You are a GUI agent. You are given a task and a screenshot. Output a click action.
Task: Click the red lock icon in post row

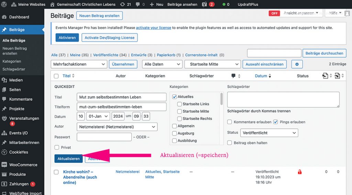300,172
